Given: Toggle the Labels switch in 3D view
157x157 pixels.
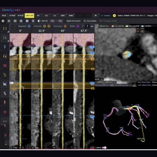Looking at the screenshot, I should 104,148.
